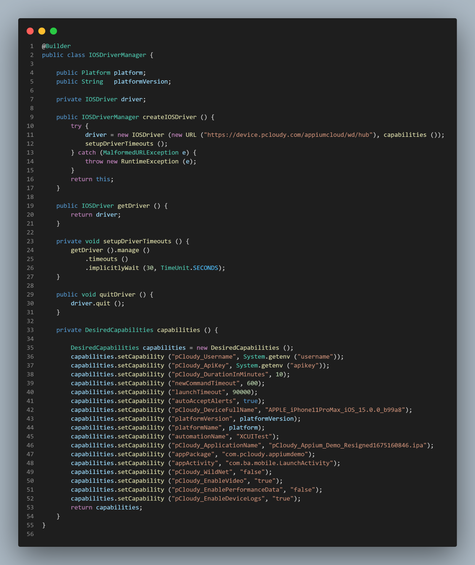Click "pCloudy_DeviceFullName" string
475x565 pixels.
[x=214, y=410]
